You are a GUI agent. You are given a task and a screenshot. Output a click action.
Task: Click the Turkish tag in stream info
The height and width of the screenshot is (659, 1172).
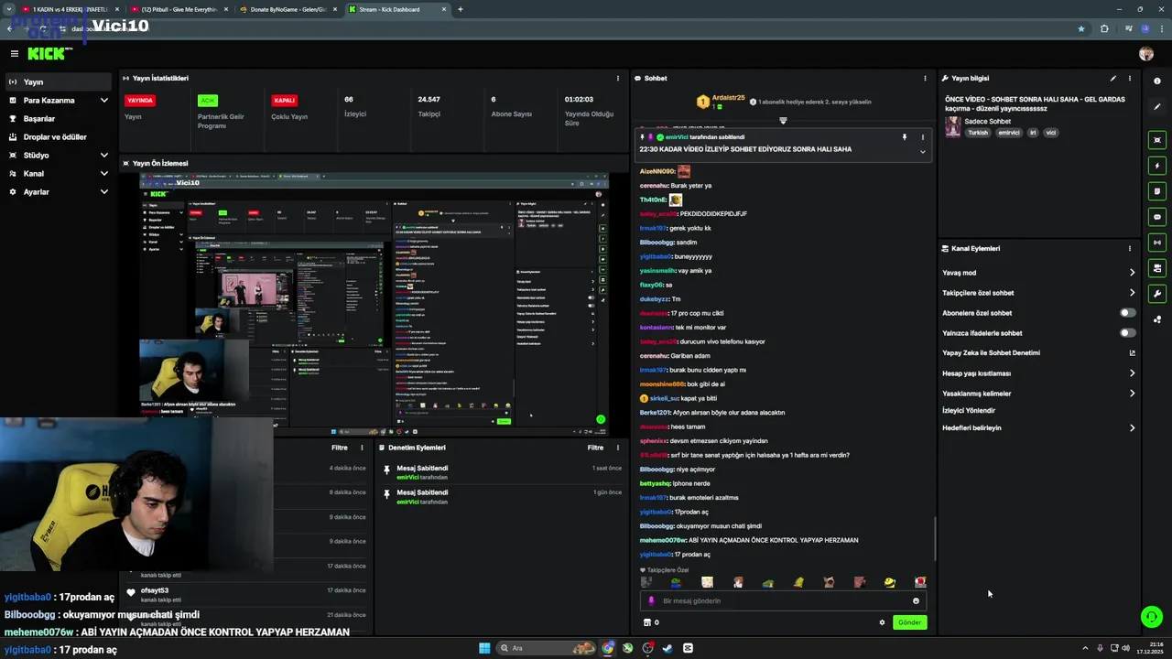(x=978, y=133)
